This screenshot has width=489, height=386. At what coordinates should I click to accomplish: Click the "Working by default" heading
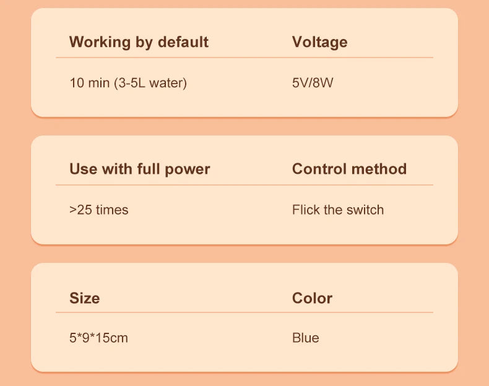coord(139,42)
